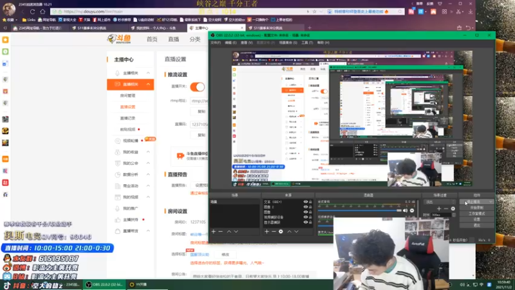Open OBS 工具(T) menu

pyautogui.click(x=307, y=43)
